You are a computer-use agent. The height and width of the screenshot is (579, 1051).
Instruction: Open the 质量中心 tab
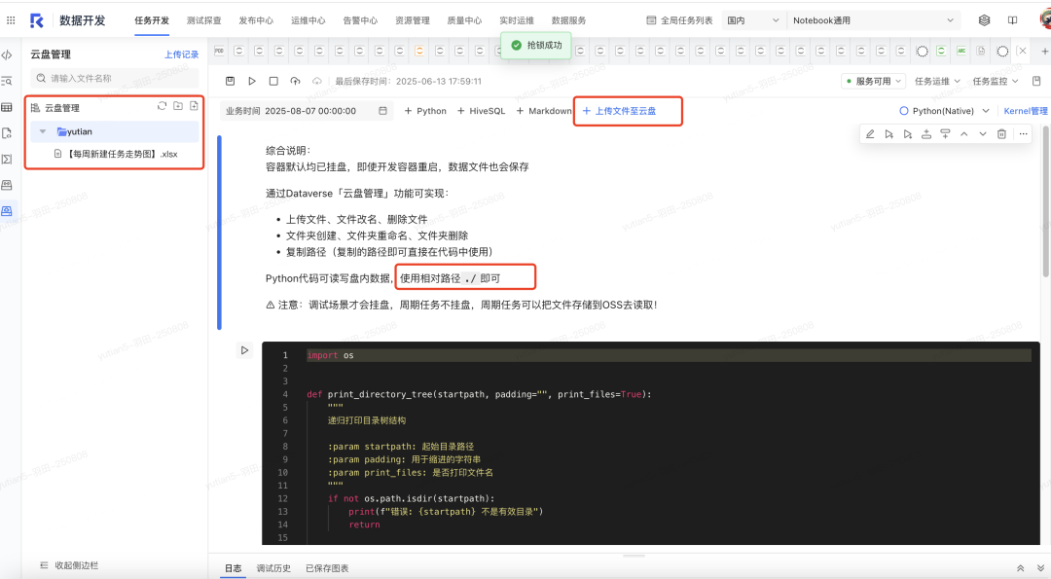[x=464, y=20]
